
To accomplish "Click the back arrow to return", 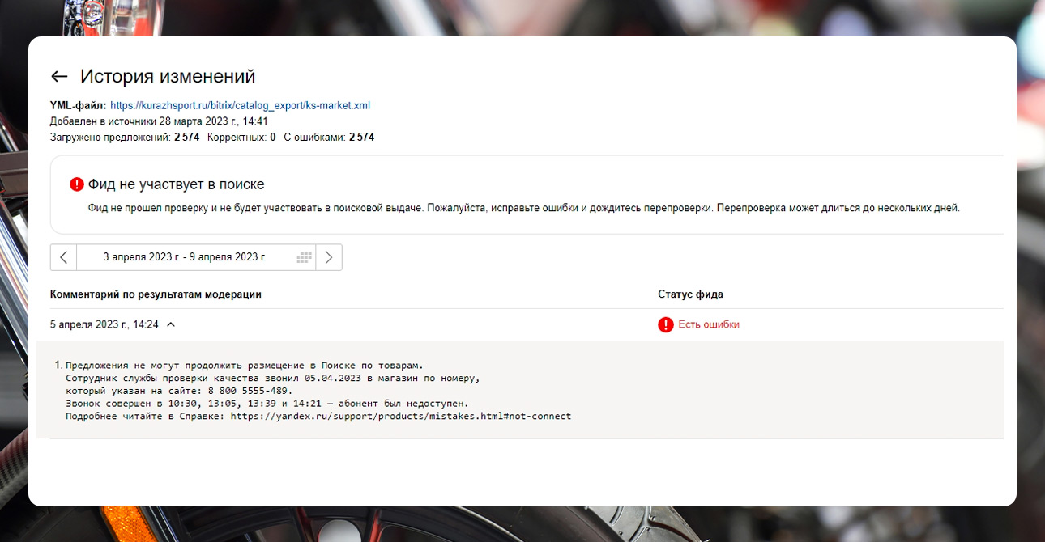I will point(59,76).
